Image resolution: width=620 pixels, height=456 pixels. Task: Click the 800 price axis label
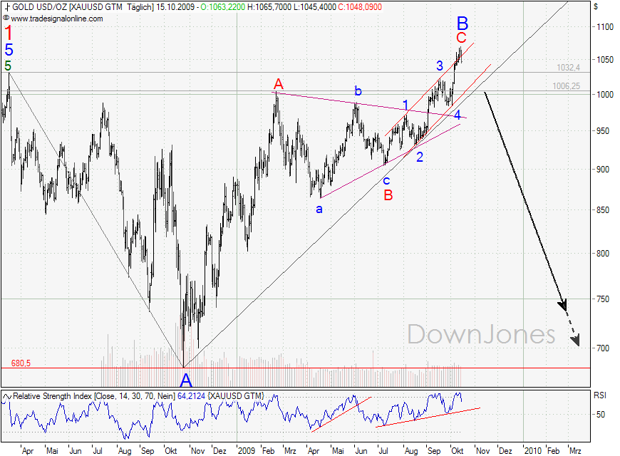tap(603, 254)
